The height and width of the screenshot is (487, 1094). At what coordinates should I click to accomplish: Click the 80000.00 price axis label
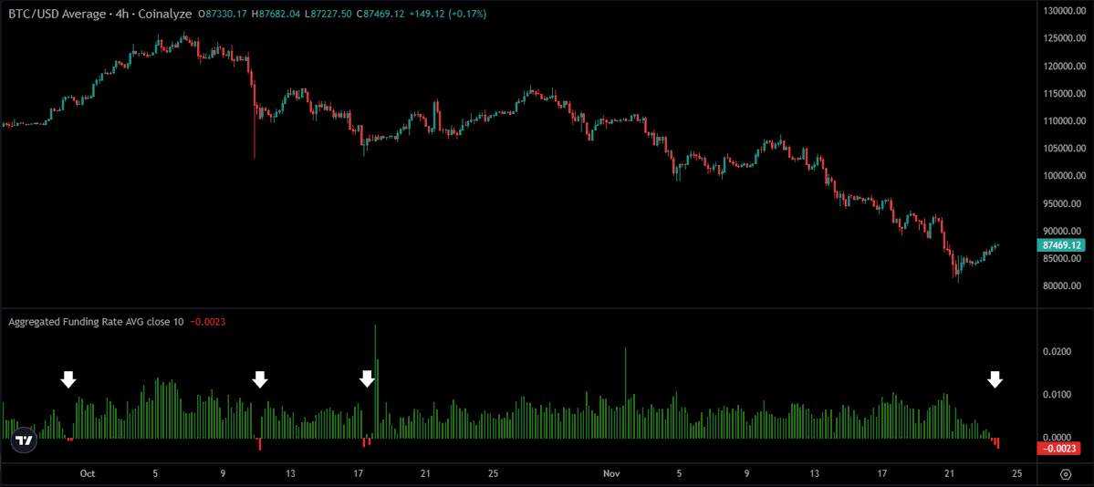pos(1064,286)
